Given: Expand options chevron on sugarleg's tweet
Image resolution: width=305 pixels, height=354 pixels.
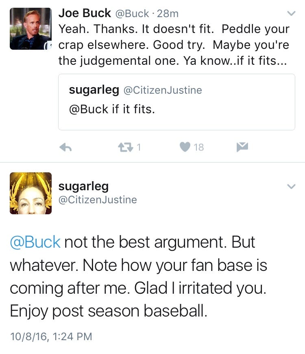Looking at the screenshot, I should (291, 187).
